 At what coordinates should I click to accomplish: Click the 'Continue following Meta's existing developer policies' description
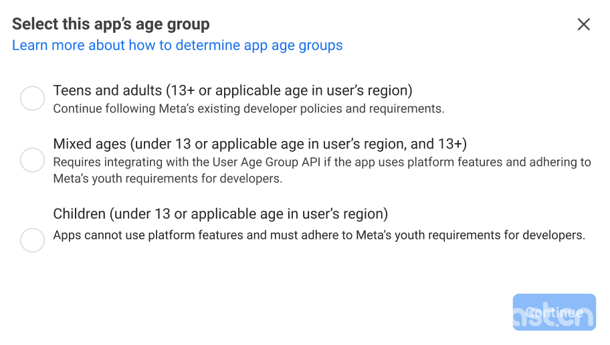[249, 108]
